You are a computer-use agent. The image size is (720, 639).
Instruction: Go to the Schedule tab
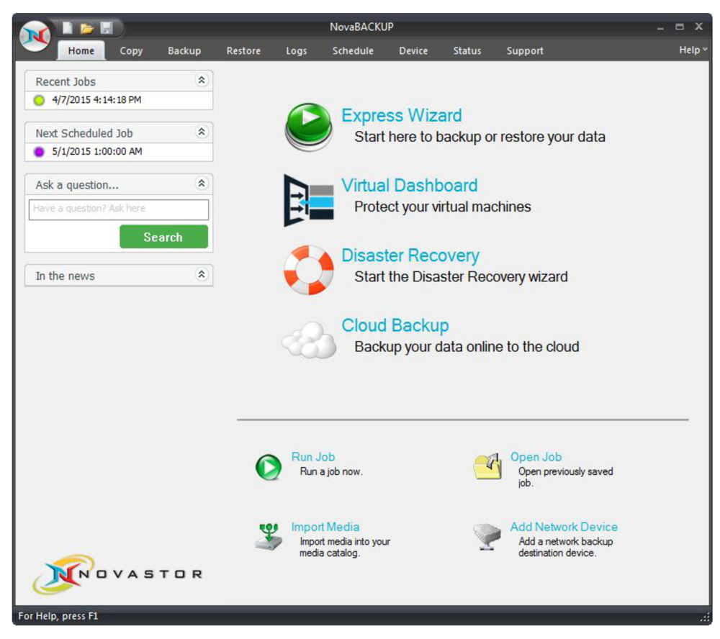coord(353,50)
